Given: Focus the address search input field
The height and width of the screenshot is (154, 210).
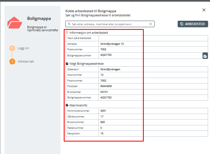Looking at the screenshot, I should pyautogui.click(x=110, y=24).
